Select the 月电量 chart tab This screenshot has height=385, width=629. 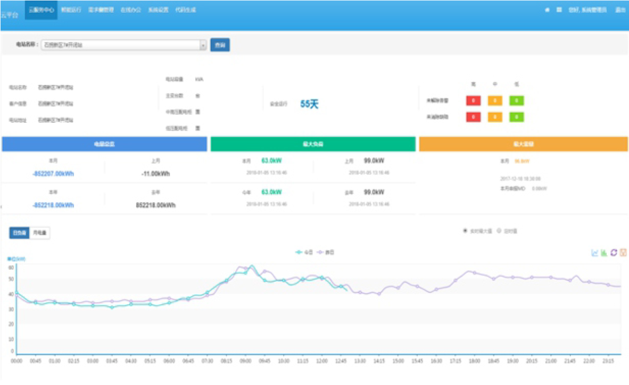coord(40,232)
